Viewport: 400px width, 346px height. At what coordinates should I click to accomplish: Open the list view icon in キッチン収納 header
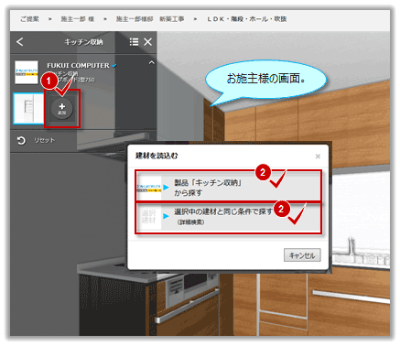tap(134, 42)
